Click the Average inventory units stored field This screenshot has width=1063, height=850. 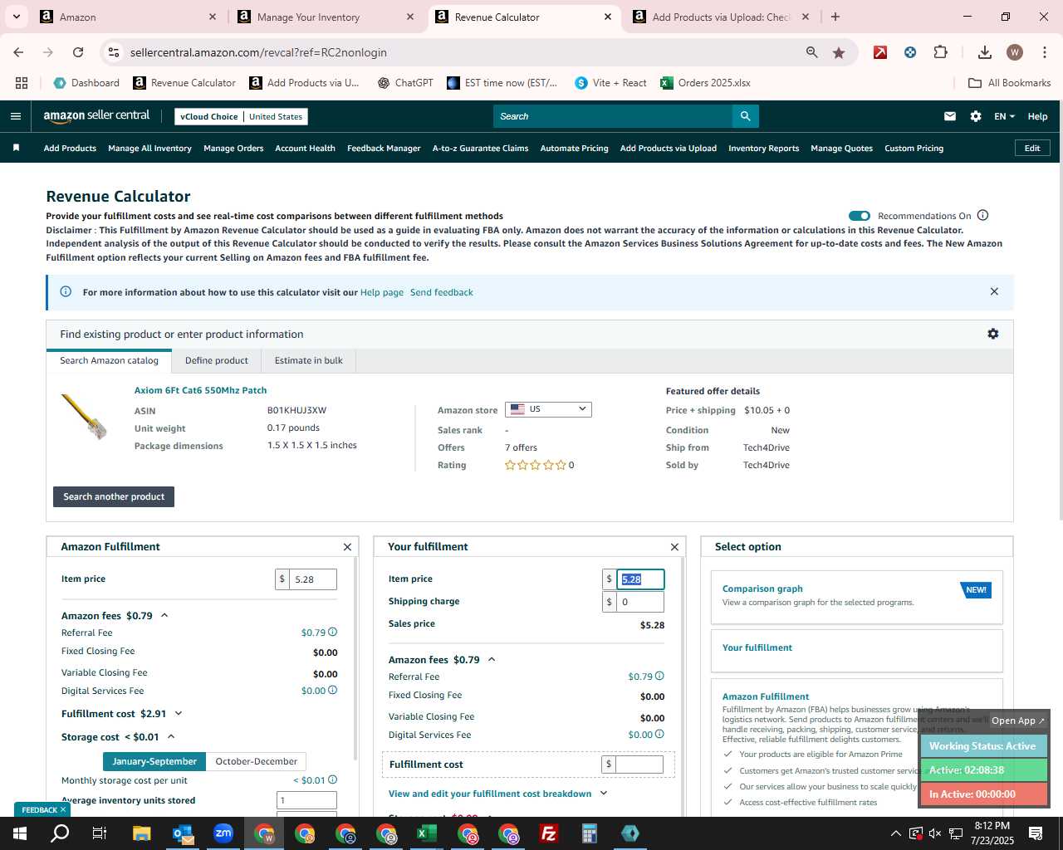coord(306,800)
